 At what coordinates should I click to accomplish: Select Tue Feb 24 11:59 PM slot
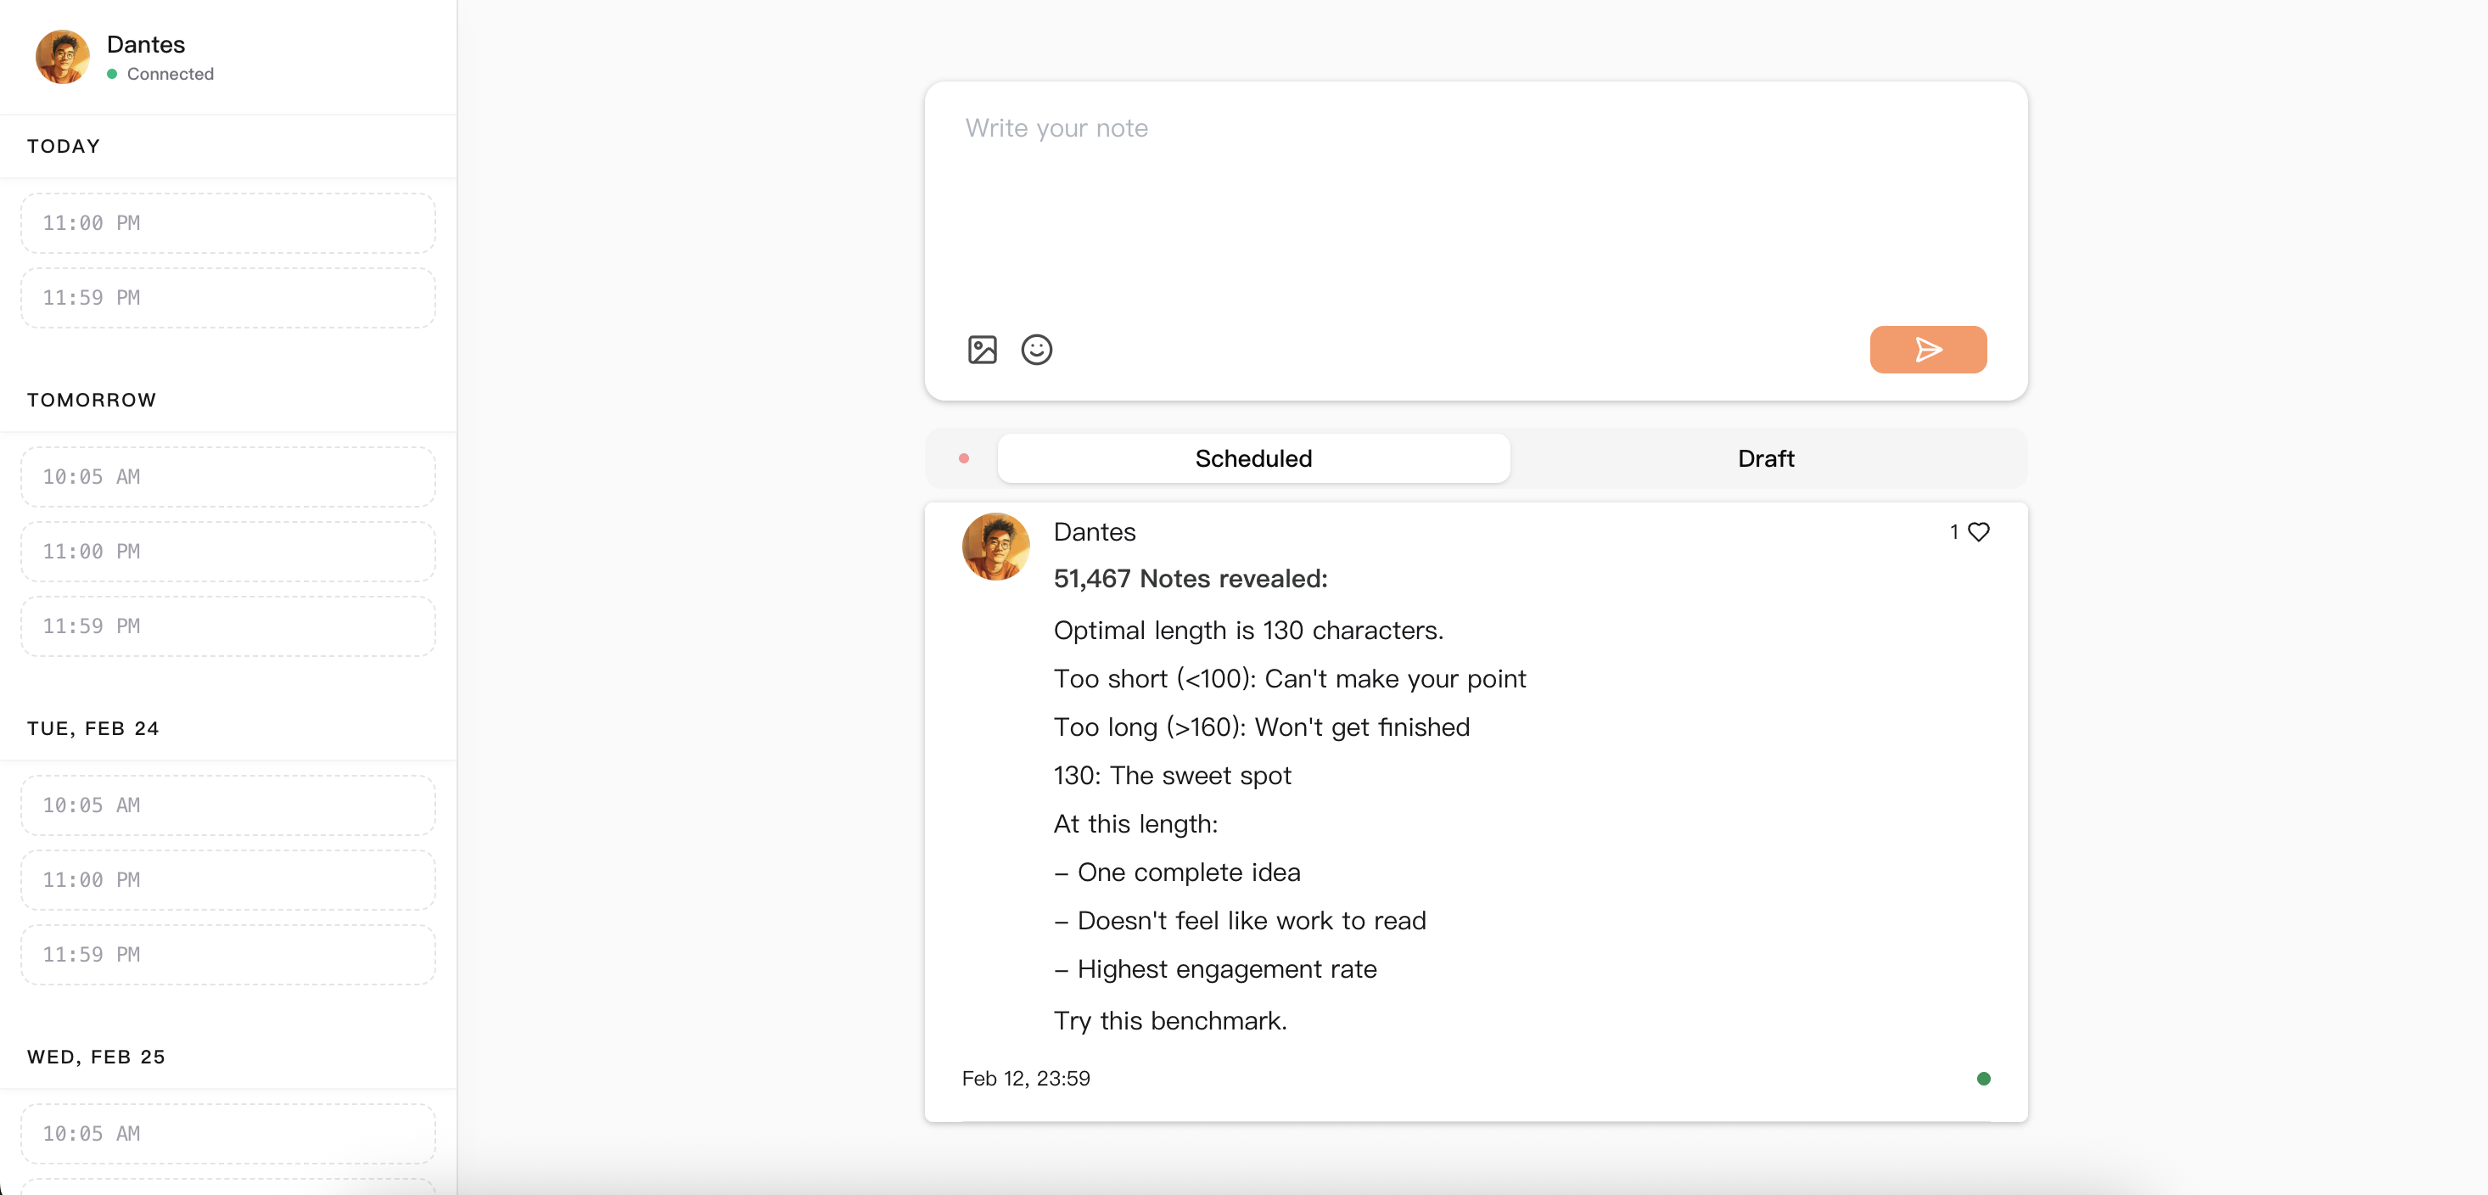[x=228, y=955]
